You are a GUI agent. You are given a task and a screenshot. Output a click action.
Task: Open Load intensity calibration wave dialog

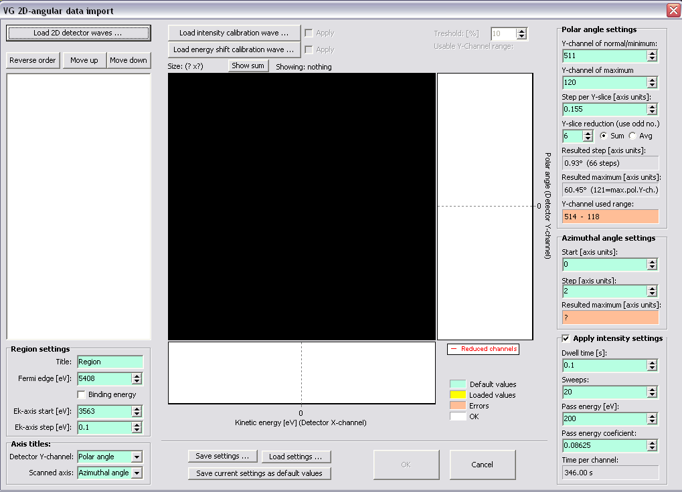(234, 33)
